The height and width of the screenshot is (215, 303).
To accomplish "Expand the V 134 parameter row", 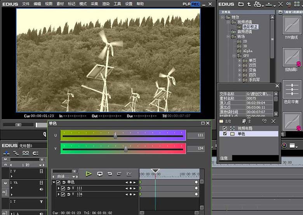I will point(58,194).
